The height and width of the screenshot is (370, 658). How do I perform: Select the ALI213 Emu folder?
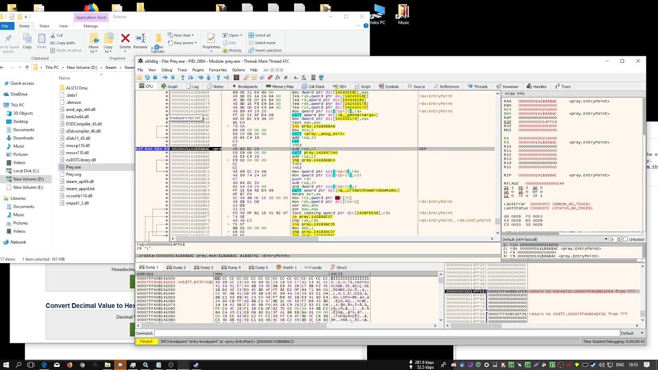pyautogui.click(x=73, y=88)
